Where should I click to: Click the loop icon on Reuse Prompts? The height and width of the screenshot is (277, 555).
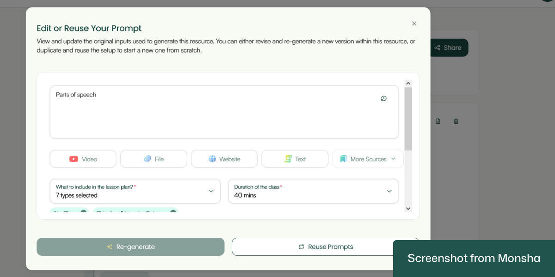pos(302,247)
